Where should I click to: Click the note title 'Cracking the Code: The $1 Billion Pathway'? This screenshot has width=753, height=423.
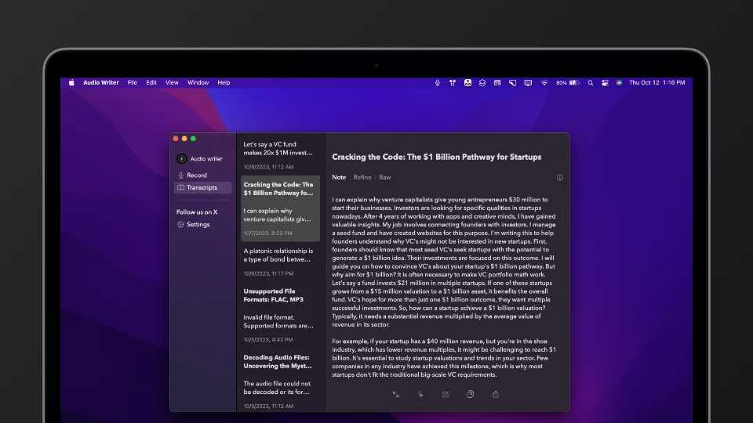click(x=437, y=157)
